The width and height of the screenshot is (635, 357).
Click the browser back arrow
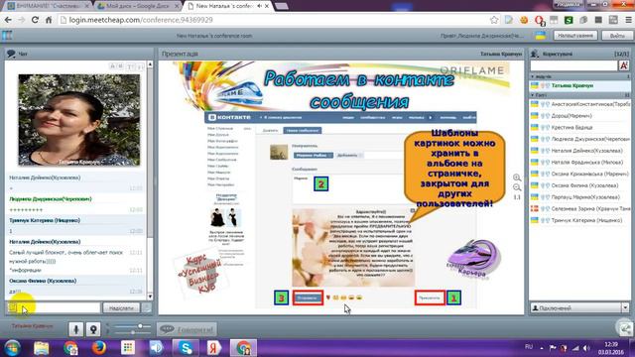click(8, 20)
